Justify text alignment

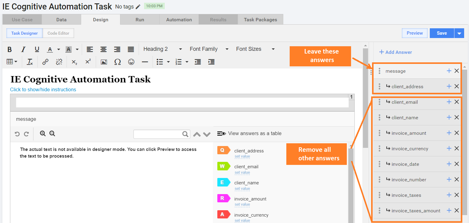[131, 49]
